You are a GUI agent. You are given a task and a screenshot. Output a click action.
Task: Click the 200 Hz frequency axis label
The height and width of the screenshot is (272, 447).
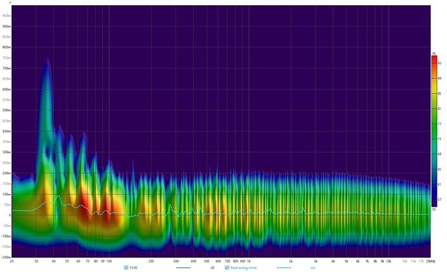151,260
